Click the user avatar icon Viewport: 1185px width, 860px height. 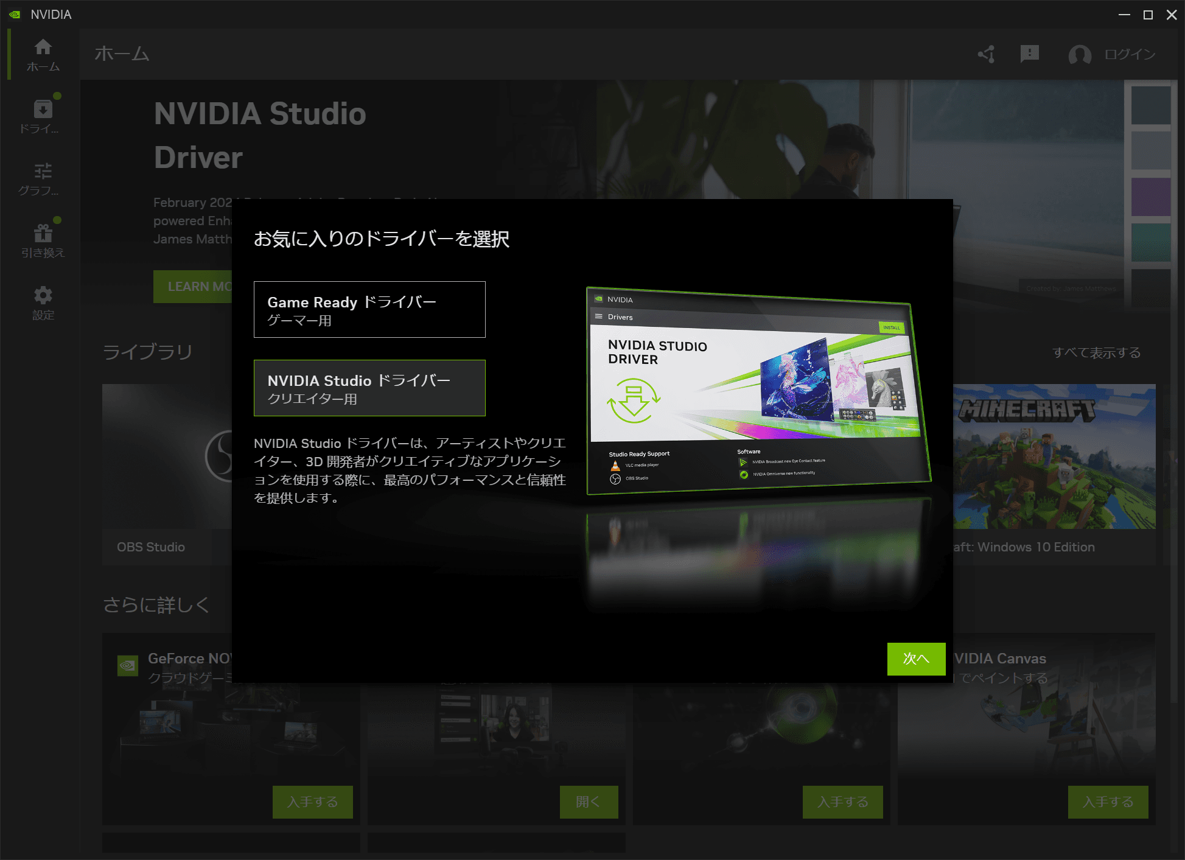1080,55
